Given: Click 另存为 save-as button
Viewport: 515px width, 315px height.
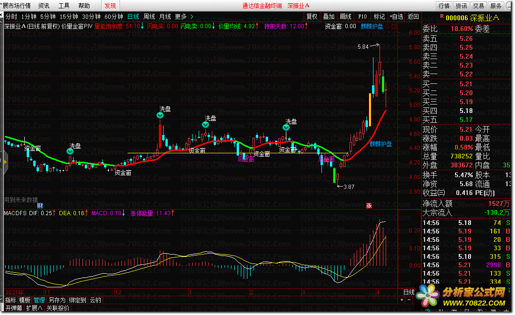Looking at the screenshot, I should click(x=57, y=300).
